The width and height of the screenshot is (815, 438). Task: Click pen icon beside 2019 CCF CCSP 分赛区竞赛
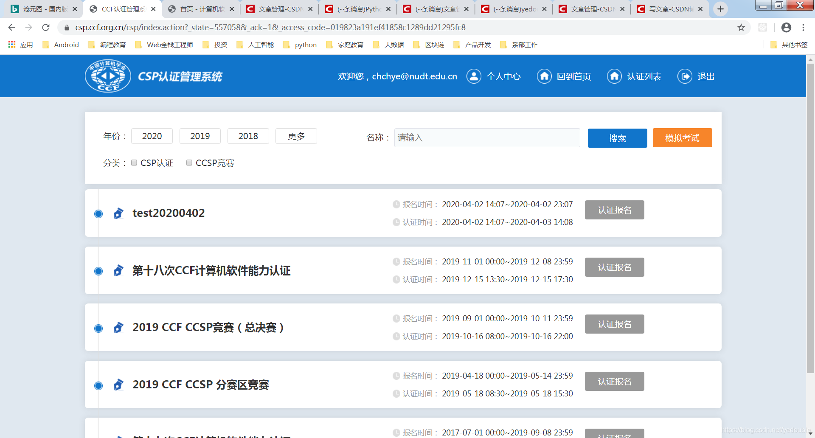point(118,385)
